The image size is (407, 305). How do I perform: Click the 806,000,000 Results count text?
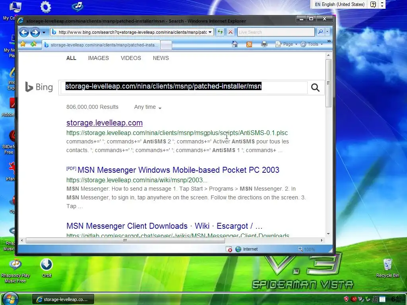click(92, 107)
